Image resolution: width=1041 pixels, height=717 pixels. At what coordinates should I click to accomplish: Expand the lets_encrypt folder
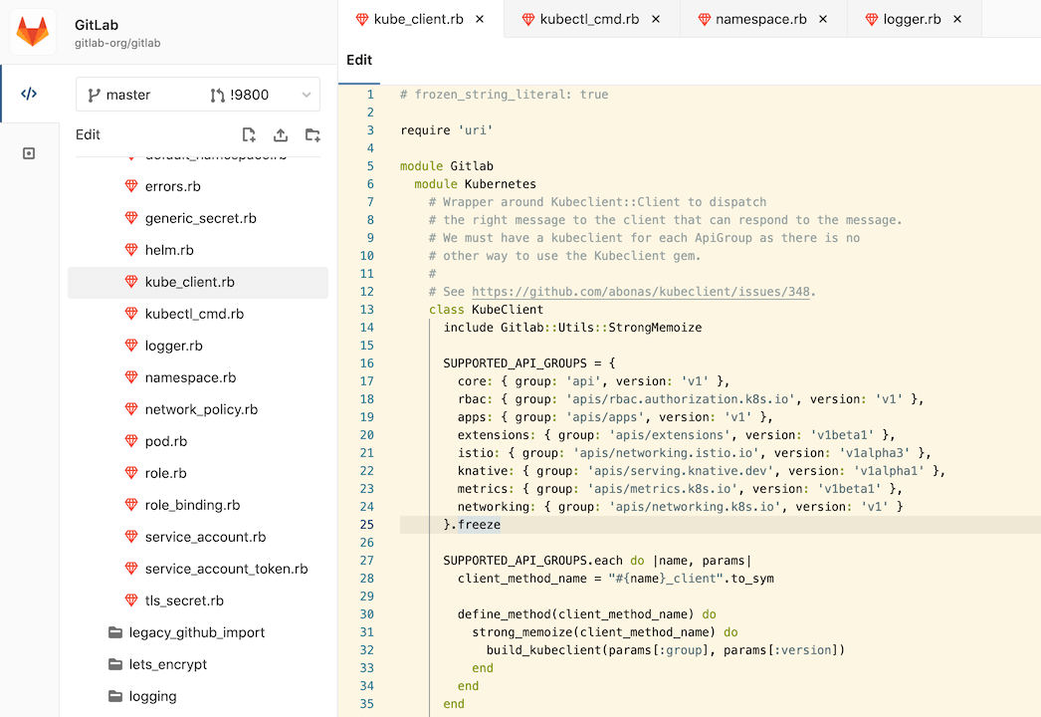[x=167, y=664]
